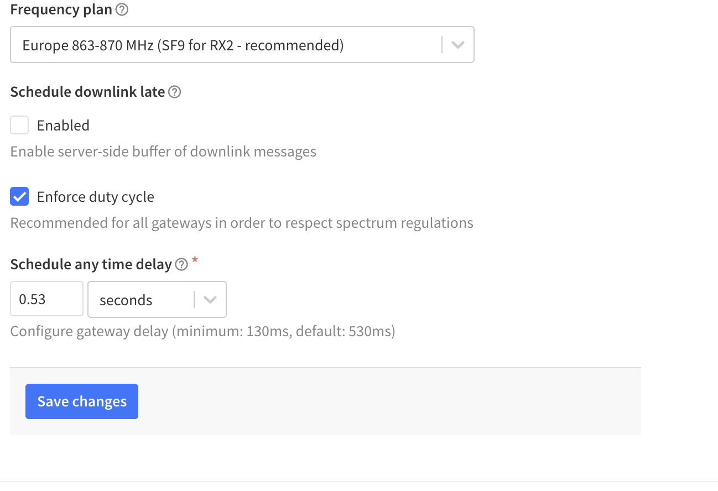The image size is (718, 491).
Task: Click the 'Enabled' checkbox label text
Action: [63, 126]
